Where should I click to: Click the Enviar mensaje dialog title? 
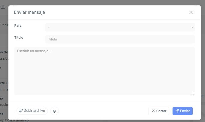[x=29, y=12]
